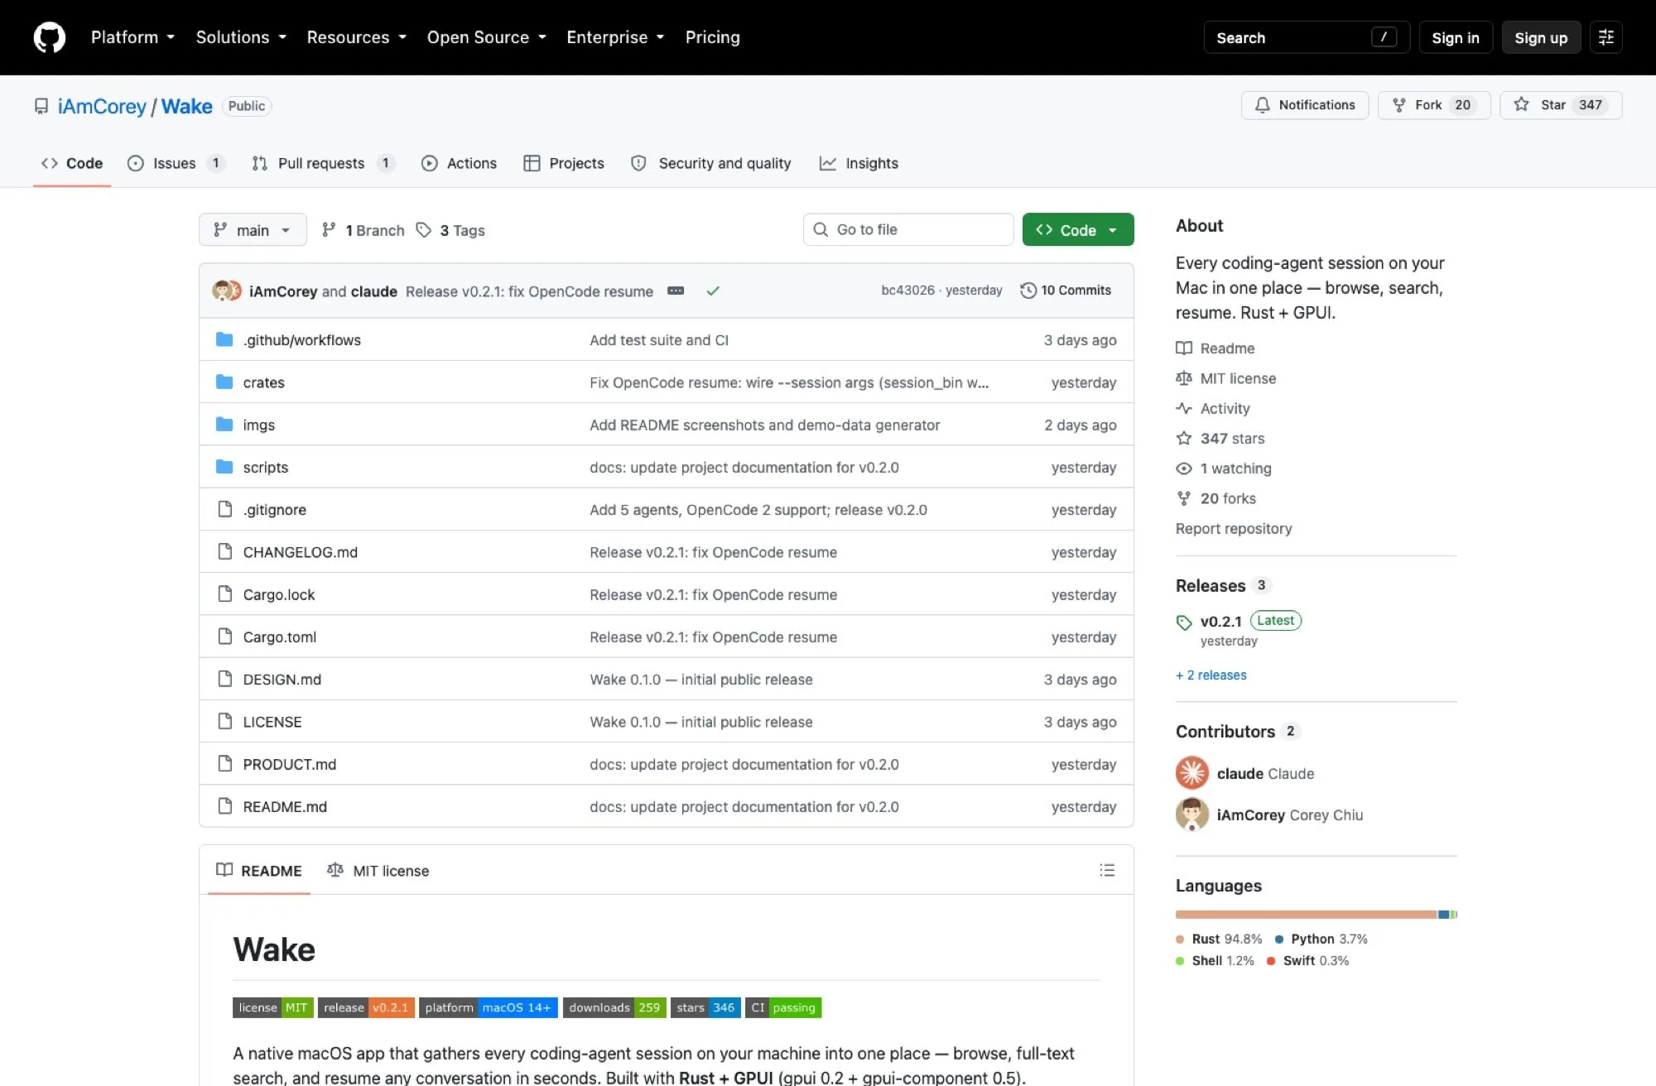Open the GitHub home logo
Image resolution: width=1656 pixels, height=1086 pixels.
pyautogui.click(x=50, y=37)
